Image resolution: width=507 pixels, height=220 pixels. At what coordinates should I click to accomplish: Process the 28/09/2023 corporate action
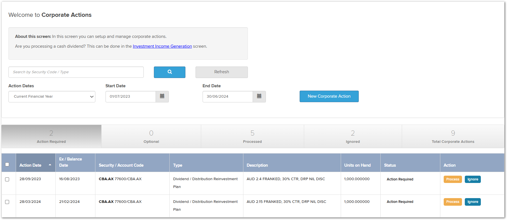point(453,179)
